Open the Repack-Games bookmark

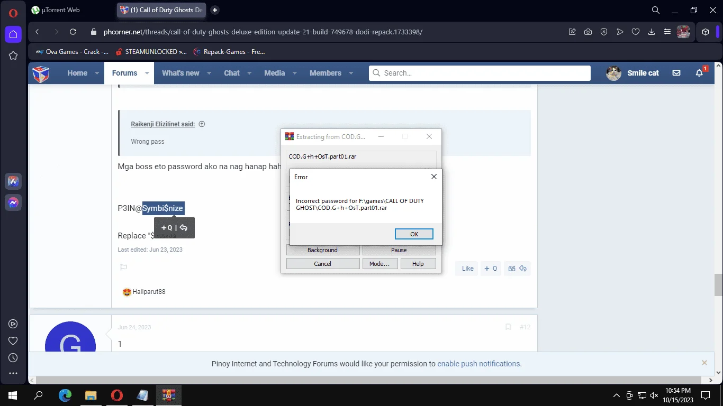pyautogui.click(x=229, y=52)
